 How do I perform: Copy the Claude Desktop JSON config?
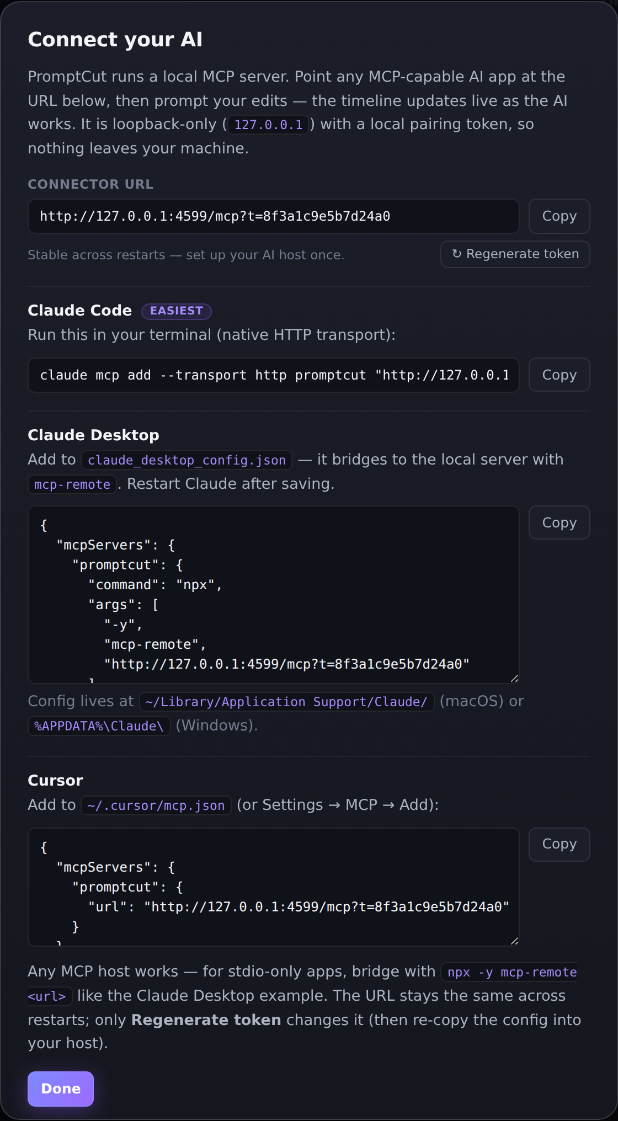coord(559,522)
